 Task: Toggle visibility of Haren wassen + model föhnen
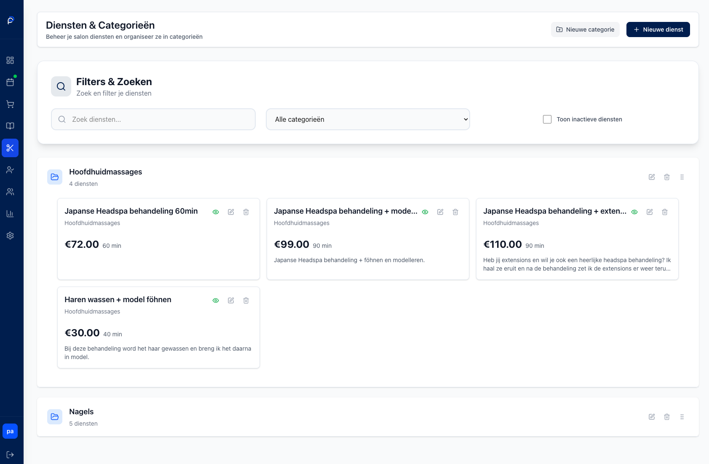[x=216, y=300]
